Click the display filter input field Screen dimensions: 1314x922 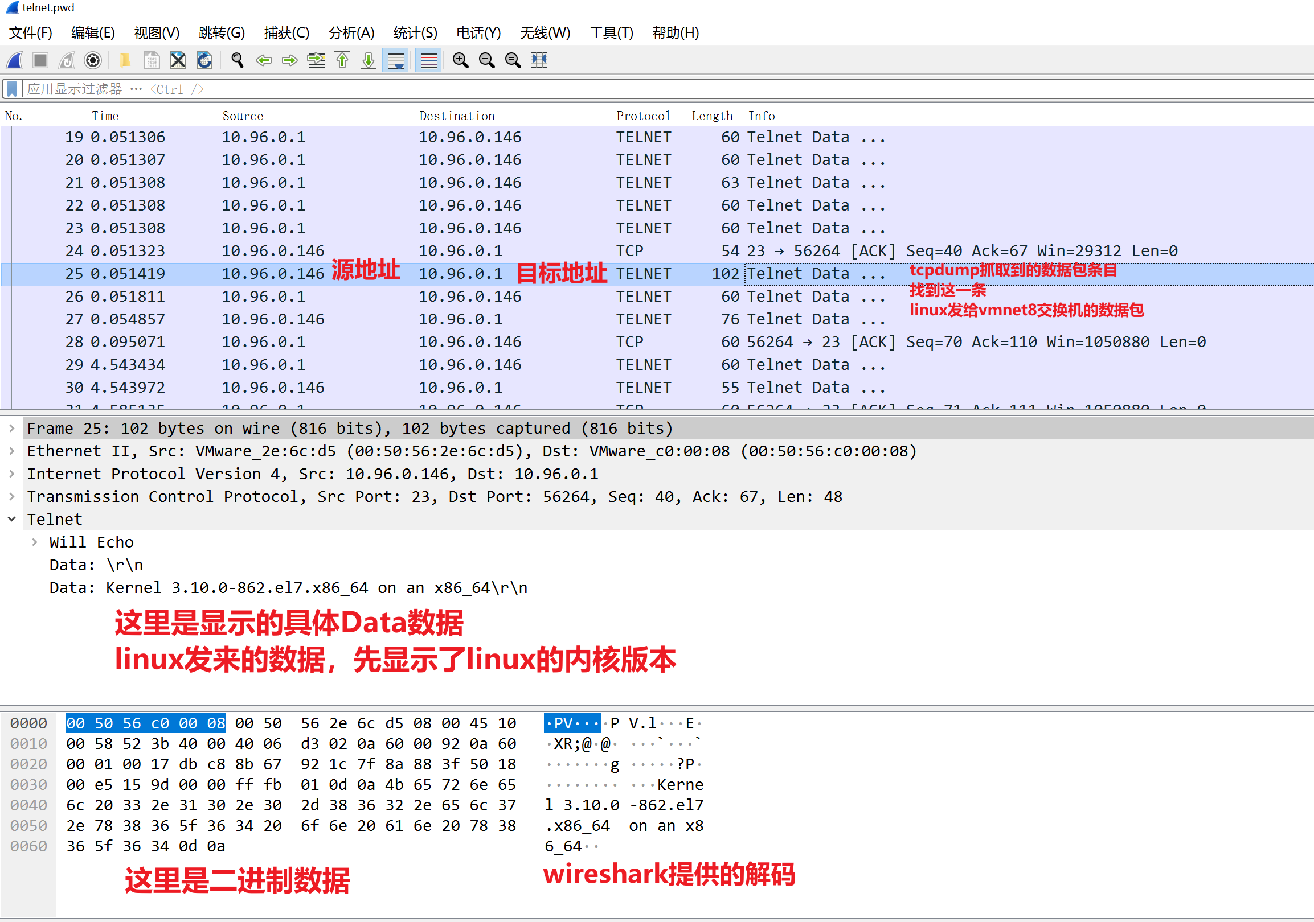click(x=629, y=89)
